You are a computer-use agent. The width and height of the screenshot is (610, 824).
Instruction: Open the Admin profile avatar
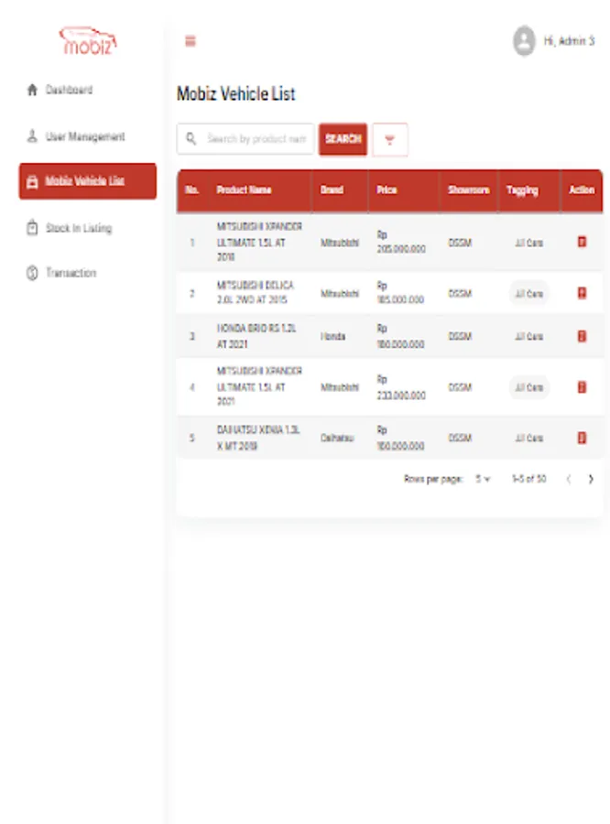(524, 40)
